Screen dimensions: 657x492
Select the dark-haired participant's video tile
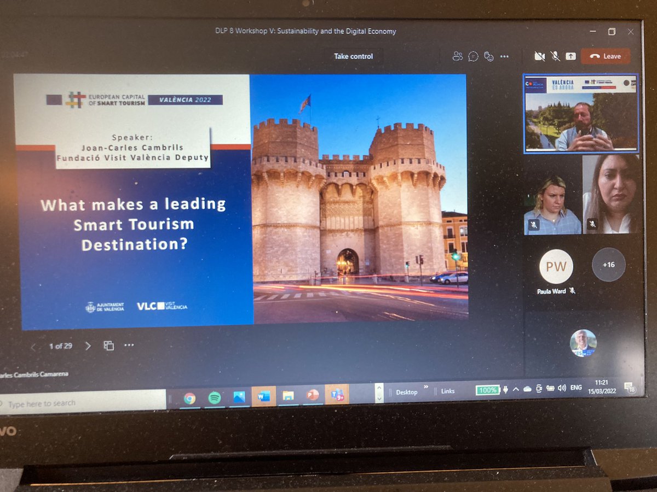click(x=611, y=195)
